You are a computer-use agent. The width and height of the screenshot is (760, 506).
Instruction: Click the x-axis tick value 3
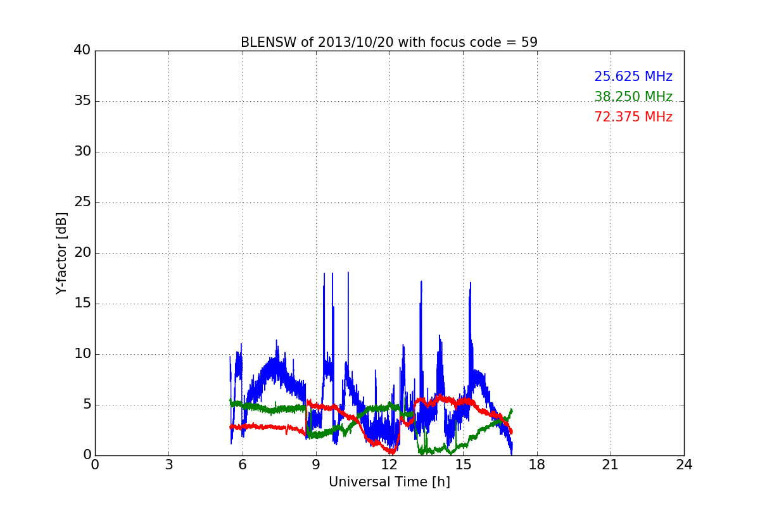168,465
